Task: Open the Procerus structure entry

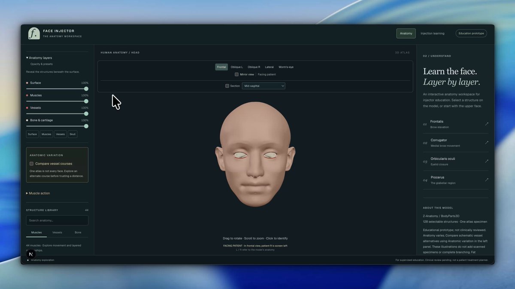Action: coord(456,180)
